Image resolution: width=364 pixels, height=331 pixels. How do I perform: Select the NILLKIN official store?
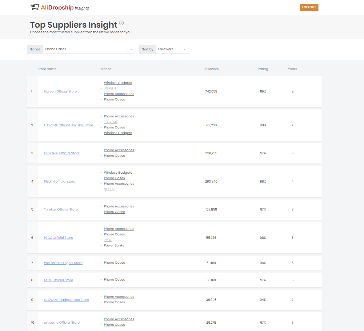pyautogui.click(x=59, y=181)
